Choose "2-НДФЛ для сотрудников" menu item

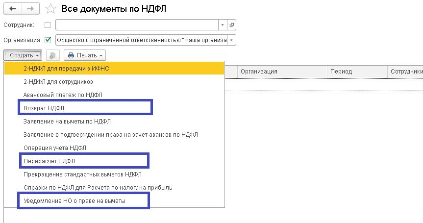click(x=58, y=81)
